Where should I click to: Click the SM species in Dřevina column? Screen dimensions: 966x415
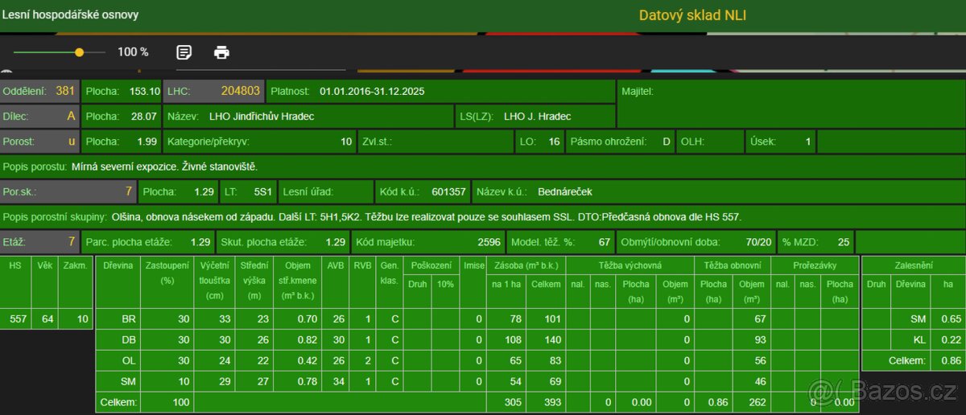129,381
